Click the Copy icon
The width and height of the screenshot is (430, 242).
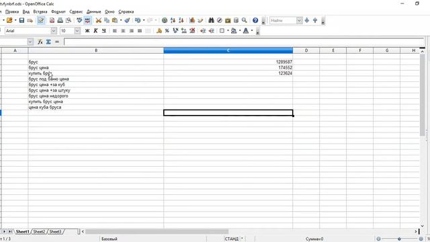pyautogui.click(x=107, y=20)
